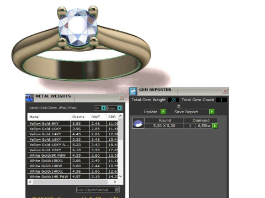This screenshot has height=198, width=265.
Task: Select the Yellow Gold:10KY row
Action: tap(73, 129)
